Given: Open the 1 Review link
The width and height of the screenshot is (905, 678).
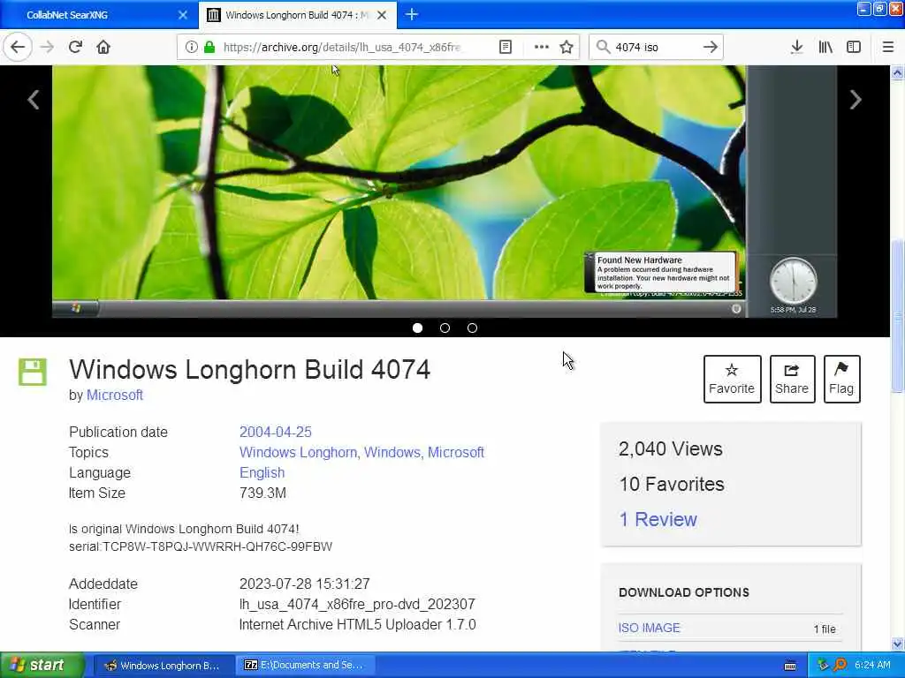Looking at the screenshot, I should 658,519.
